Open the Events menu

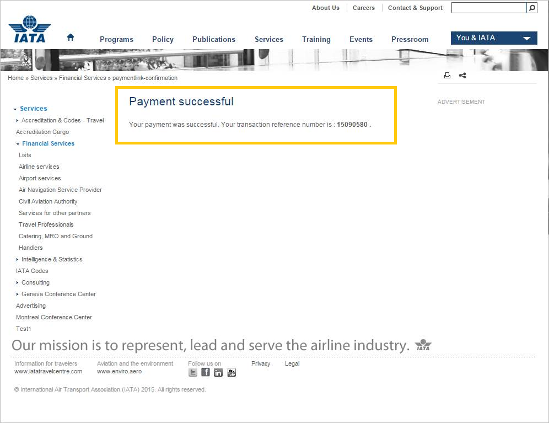pyautogui.click(x=361, y=39)
